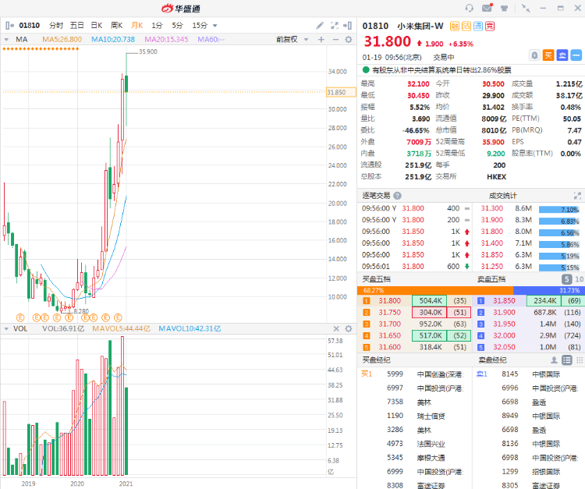Viewport: 585px width, 489px height.
Task: Click the blue 31.73% sell ratio bar
Action: (549, 290)
